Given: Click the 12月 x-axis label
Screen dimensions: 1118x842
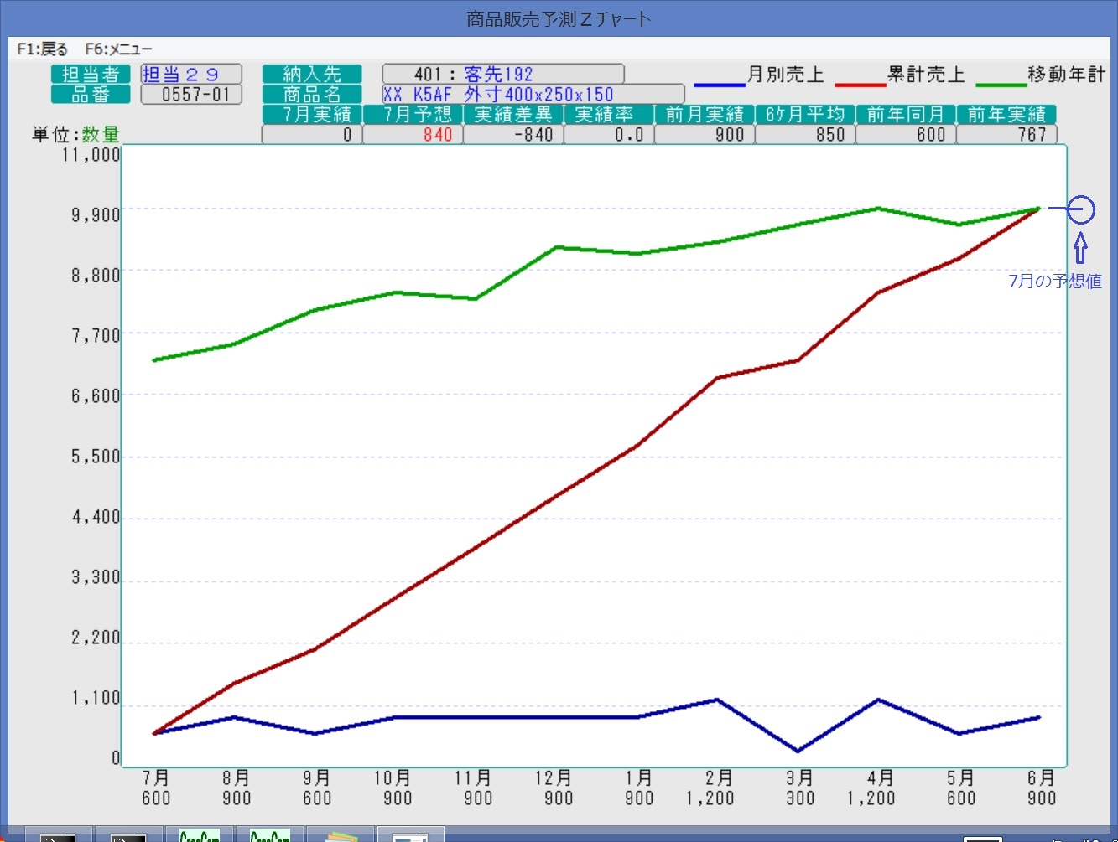Looking at the screenshot, I should 554,778.
